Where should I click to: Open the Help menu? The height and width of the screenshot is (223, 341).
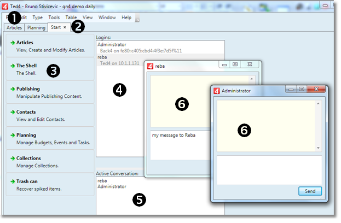[126, 17]
